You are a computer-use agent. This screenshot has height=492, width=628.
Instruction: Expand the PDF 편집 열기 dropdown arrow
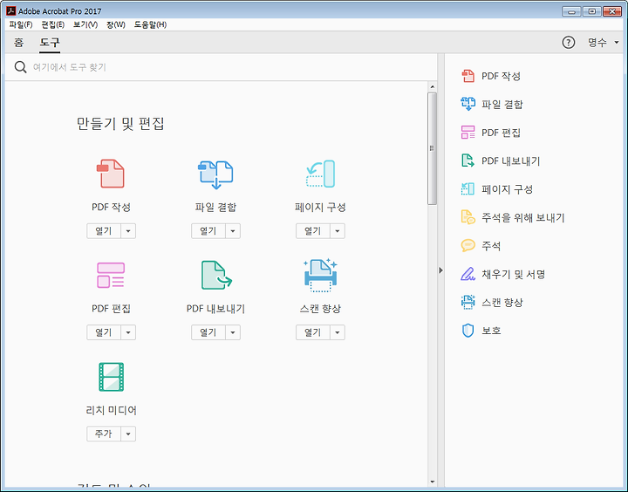[x=128, y=332]
